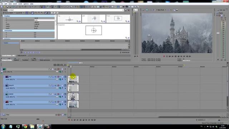Open compositing mode on second child track
Screen dimensions: 229x129
point(60,88)
